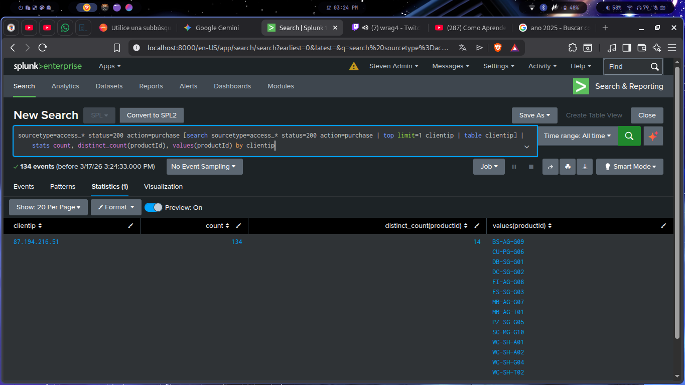Switch to the Visualization tab
685x385 pixels.
(163, 186)
